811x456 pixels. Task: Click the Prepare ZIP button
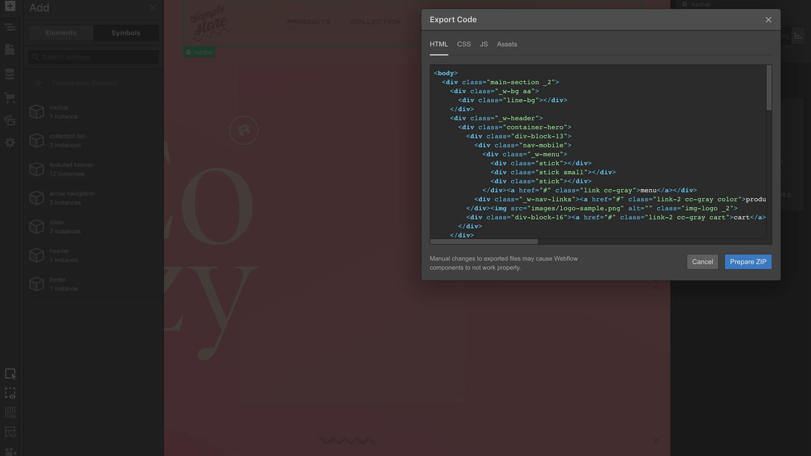coord(748,262)
